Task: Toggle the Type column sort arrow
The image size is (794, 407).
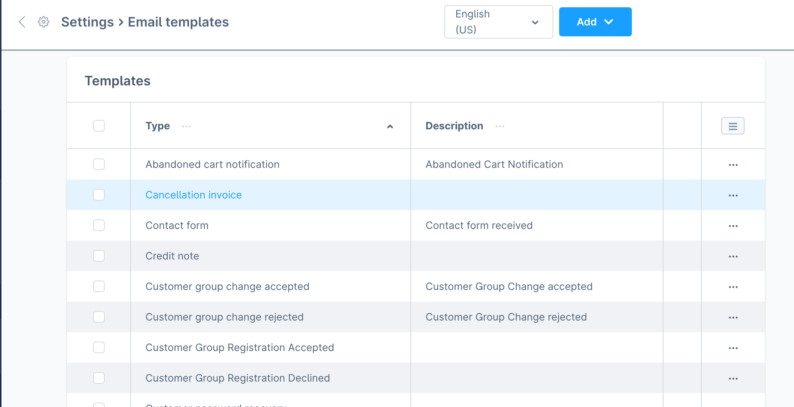Action: pyautogui.click(x=390, y=126)
